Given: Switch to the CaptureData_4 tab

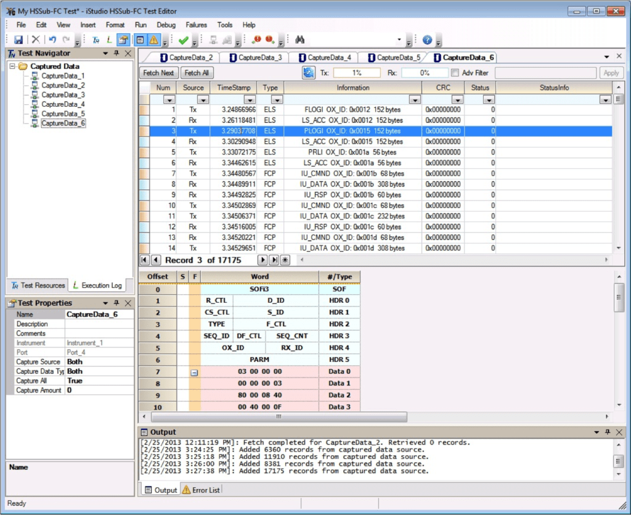Looking at the screenshot, I should pos(325,57).
